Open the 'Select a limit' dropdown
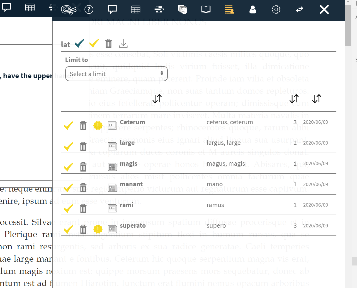Viewport: 357px width, 288px height. (116, 74)
